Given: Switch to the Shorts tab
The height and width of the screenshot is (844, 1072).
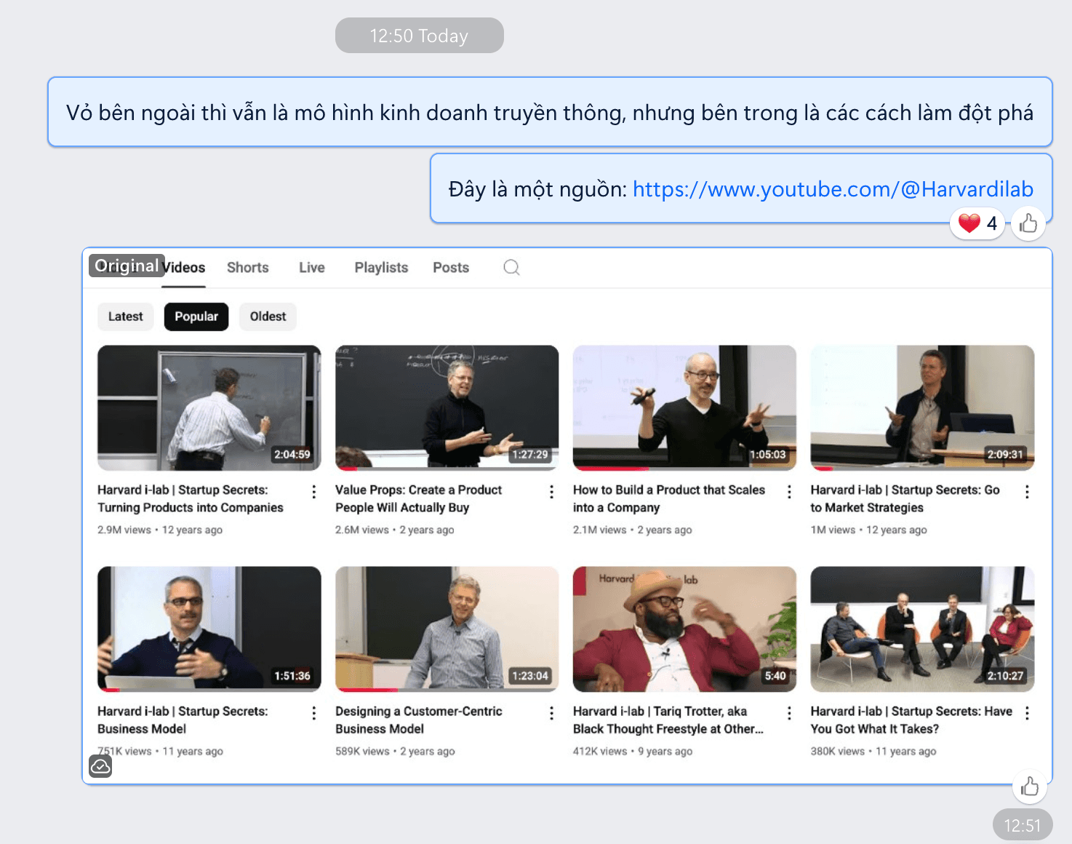Looking at the screenshot, I should (247, 268).
